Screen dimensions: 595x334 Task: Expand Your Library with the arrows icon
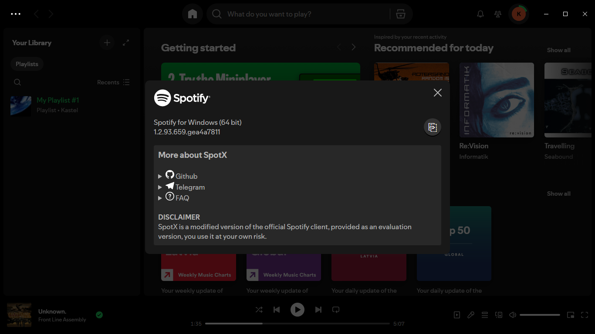click(126, 43)
